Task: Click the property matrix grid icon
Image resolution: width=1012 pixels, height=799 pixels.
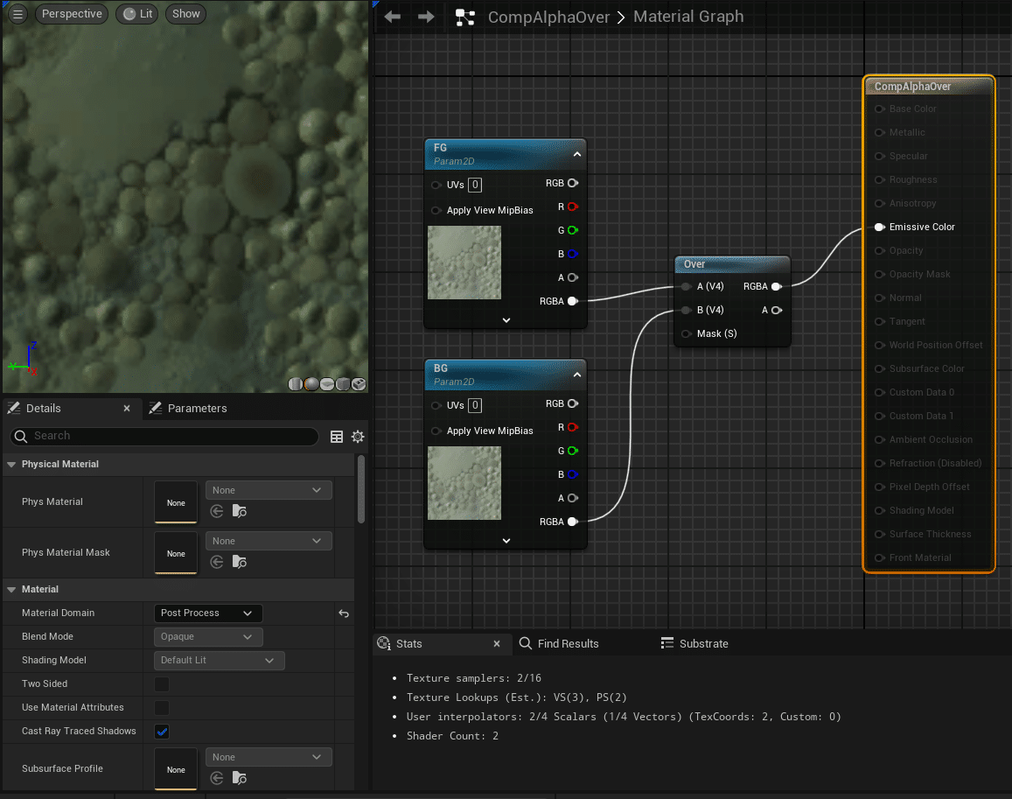Action: point(337,437)
